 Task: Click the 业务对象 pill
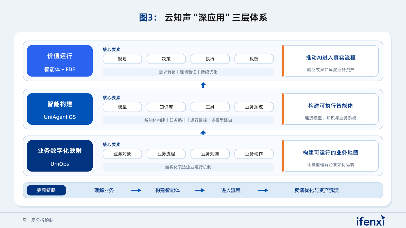(x=122, y=154)
